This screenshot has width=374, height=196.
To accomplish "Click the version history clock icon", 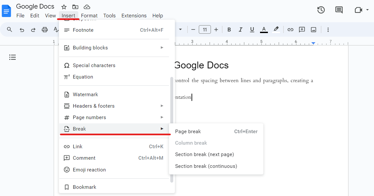I will tap(321, 10).
